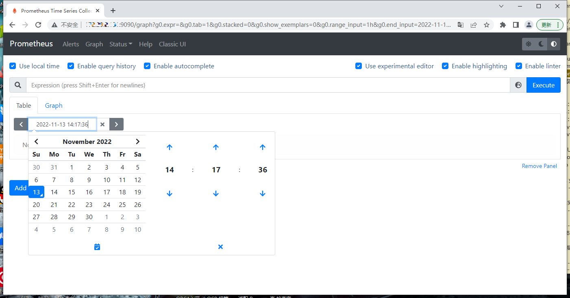Toggle Enable query history checkbox
The image size is (570, 298).
click(x=71, y=66)
